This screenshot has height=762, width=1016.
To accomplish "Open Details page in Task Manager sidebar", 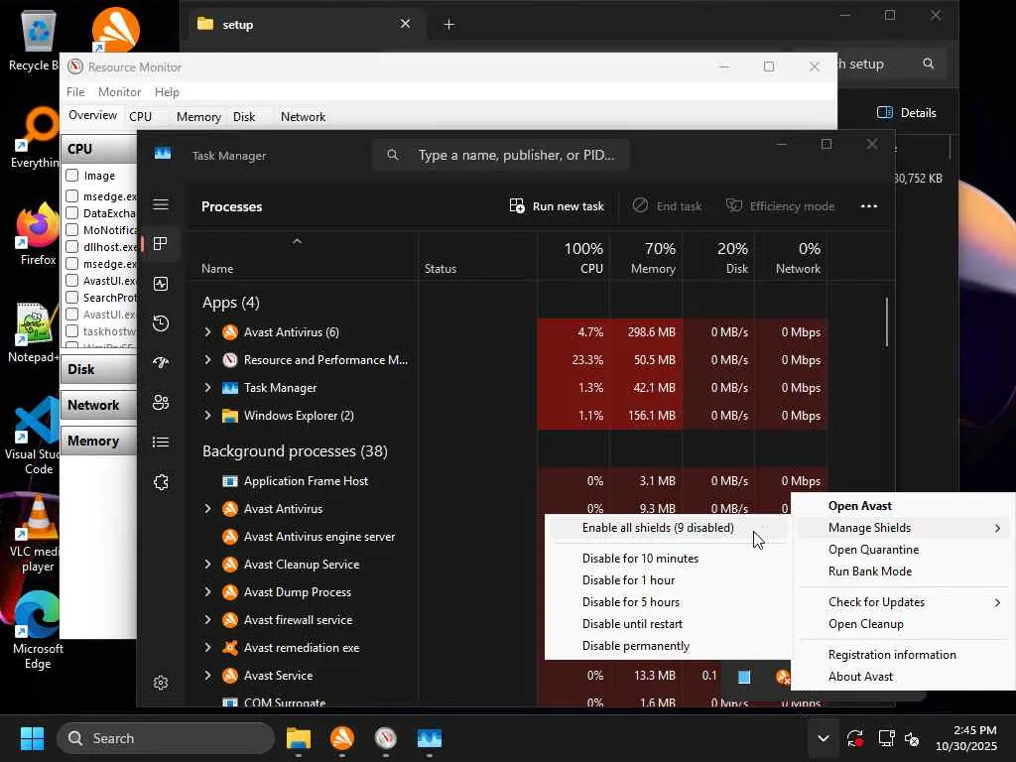I will 161,442.
